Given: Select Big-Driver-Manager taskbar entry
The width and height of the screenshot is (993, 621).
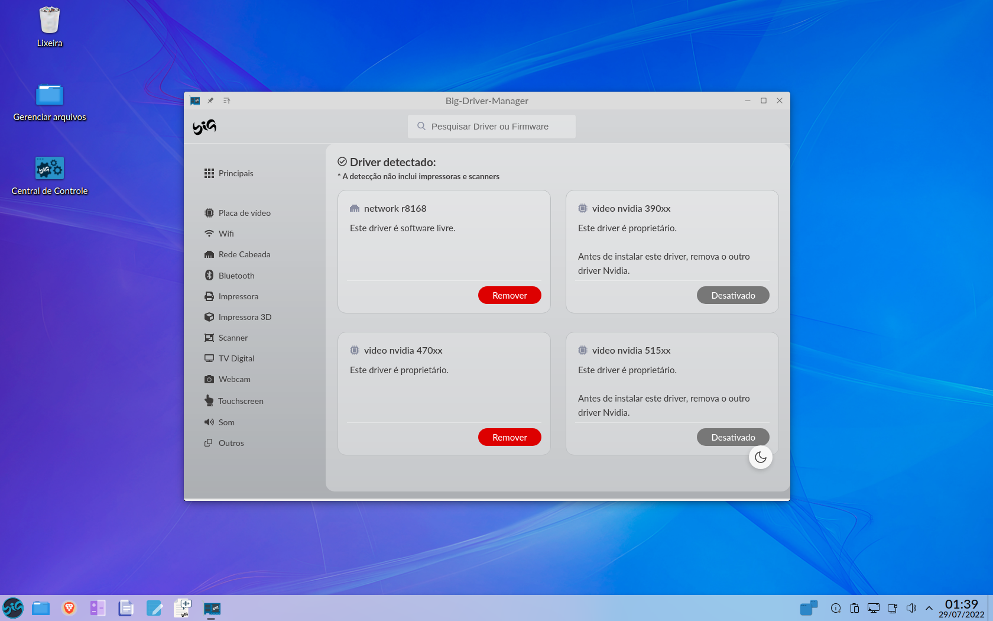Looking at the screenshot, I should tap(212, 608).
